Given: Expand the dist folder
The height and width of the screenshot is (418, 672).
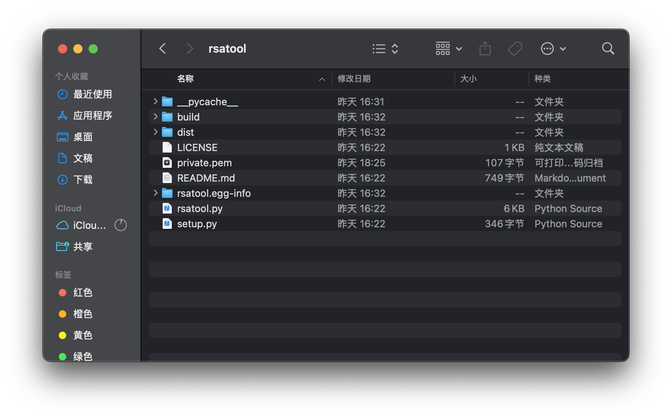Looking at the screenshot, I should 155,132.
